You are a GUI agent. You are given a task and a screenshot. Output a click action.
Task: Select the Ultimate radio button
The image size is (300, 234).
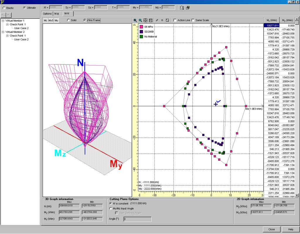[x=25, y=8]
